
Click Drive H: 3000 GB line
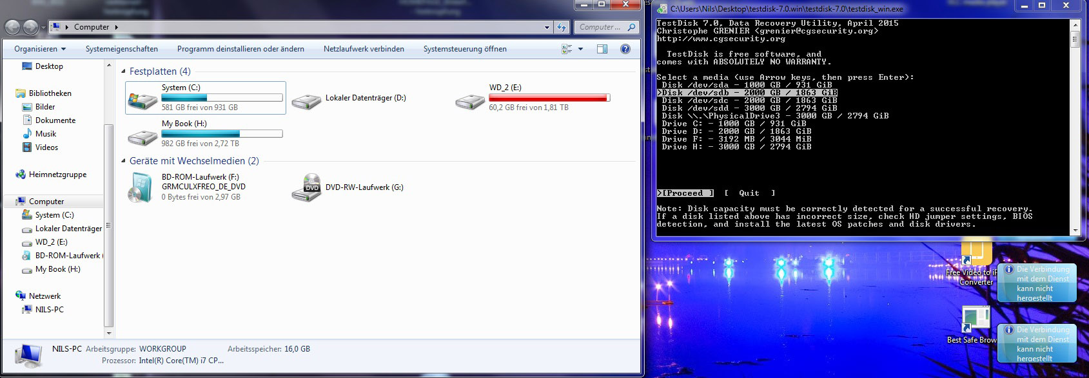[737, 147]
